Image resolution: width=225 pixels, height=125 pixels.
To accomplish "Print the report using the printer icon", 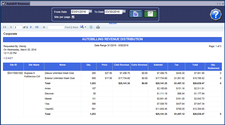I will (98, 27).
